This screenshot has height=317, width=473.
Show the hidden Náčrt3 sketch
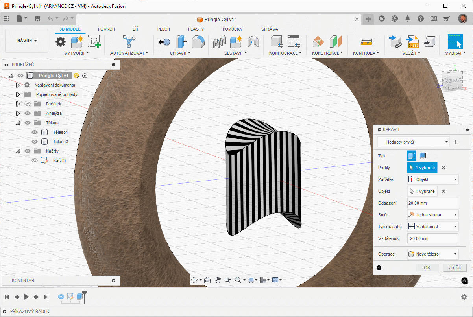(x=35, y=160)
